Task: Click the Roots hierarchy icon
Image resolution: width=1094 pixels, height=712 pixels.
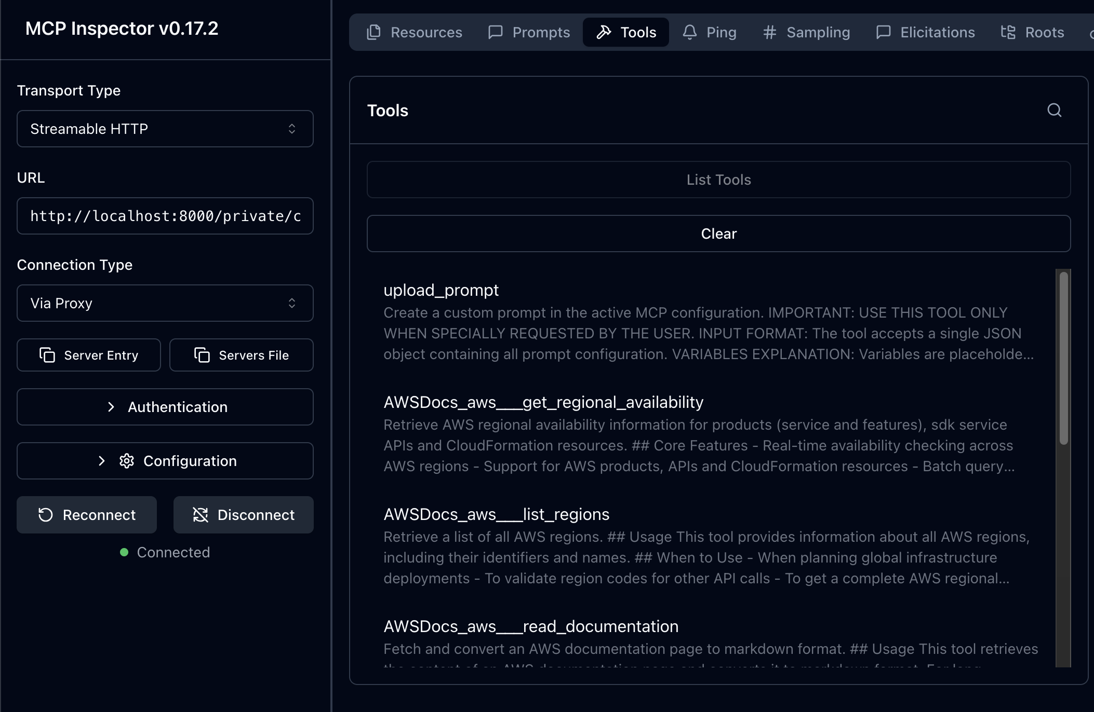Action: pos(1008,32)
